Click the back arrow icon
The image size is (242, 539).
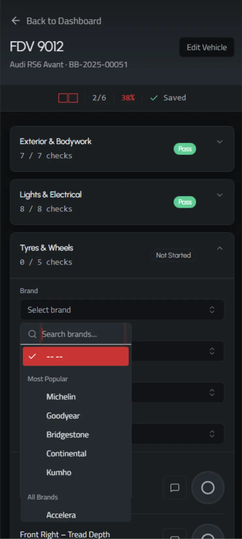coord(15,21)
